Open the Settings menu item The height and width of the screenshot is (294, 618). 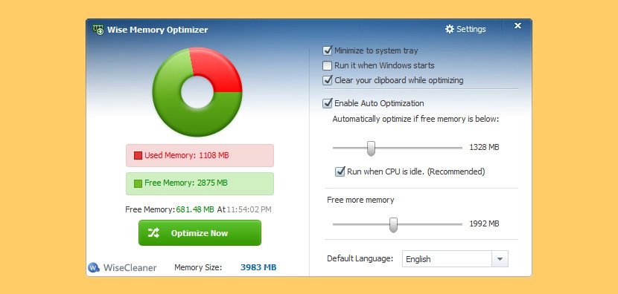[x=465, y=29]
